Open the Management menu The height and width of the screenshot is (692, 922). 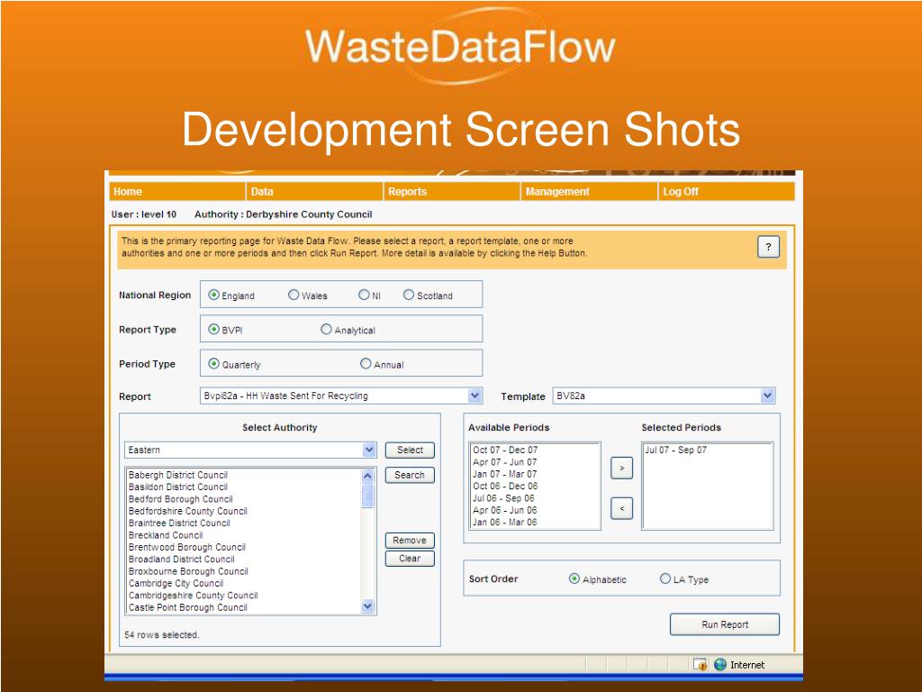coord(589,192)
